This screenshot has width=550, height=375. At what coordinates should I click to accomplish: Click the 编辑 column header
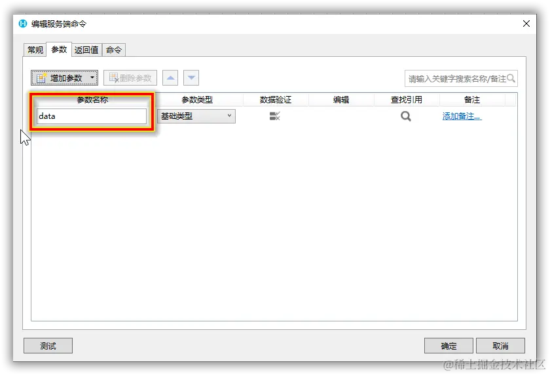pos(341,100)
